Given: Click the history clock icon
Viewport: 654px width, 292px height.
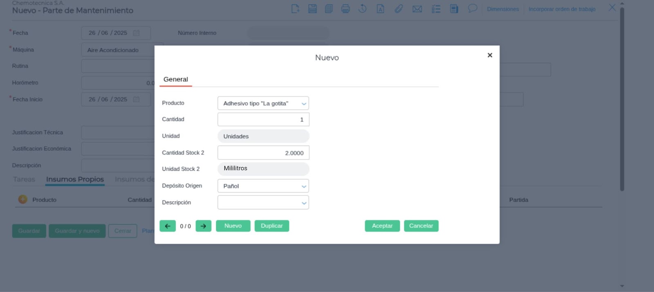Looking at the screenshot, I should pos(363,9).
